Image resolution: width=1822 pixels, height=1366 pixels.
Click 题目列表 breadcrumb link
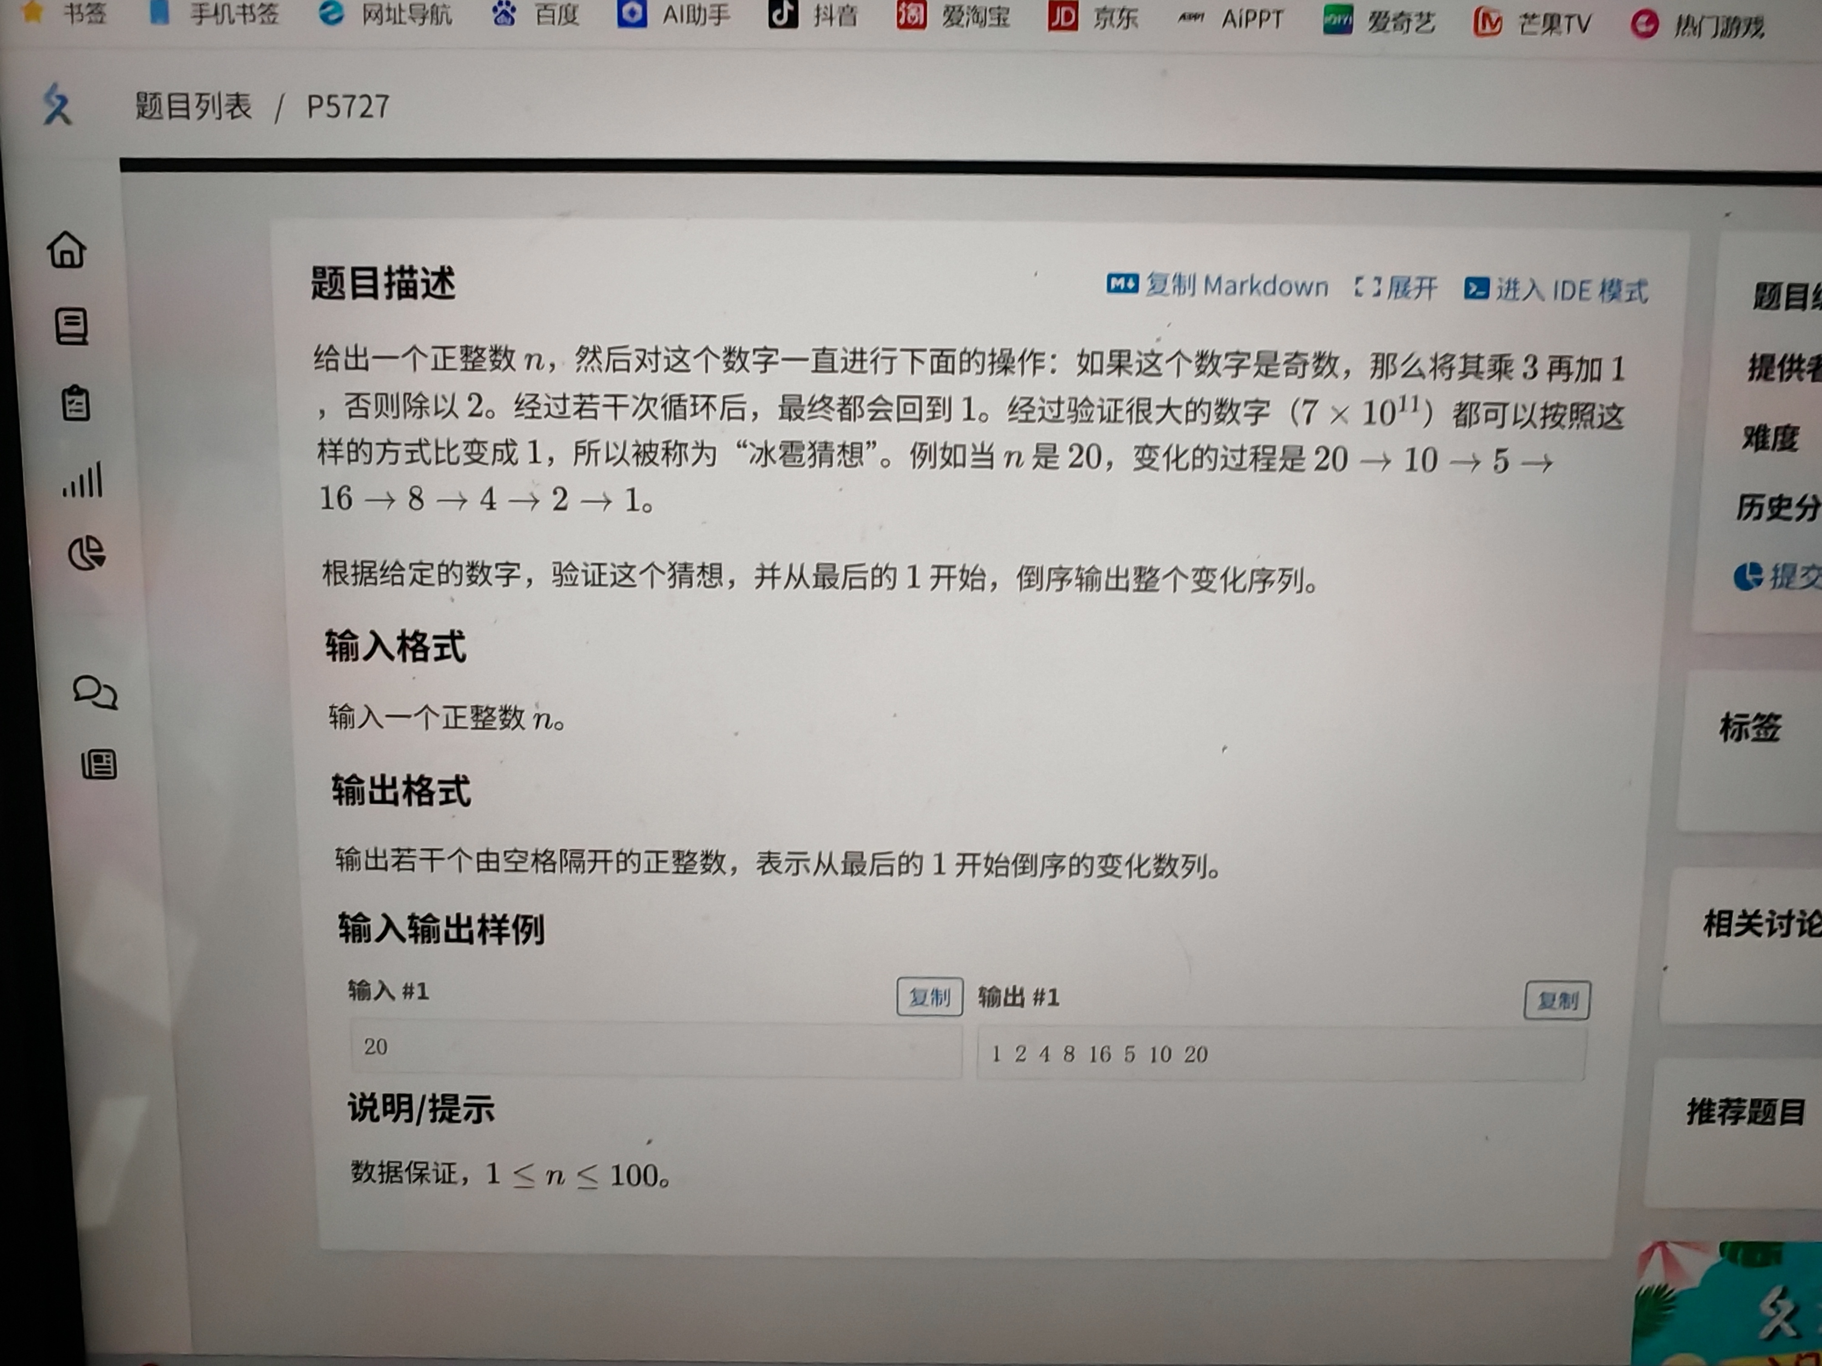click(x=193, y=106)
